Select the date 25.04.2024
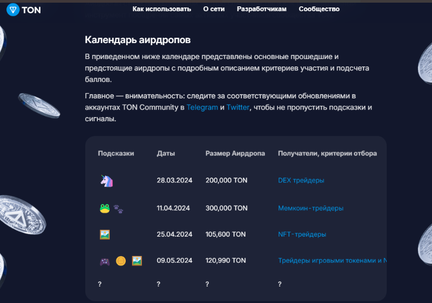Image resolution: width=432 pixels, height=303 pixels. (x=174, y=234)
